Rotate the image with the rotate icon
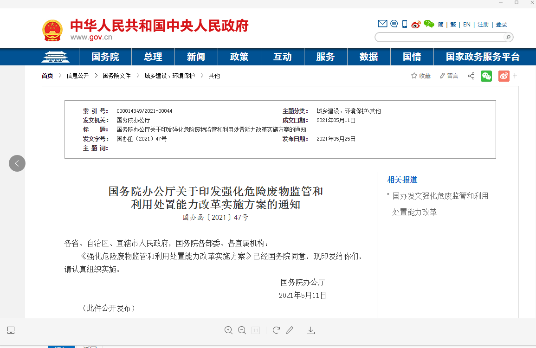The width and height of the screenshot is (536, 348). tap(276, 330)
